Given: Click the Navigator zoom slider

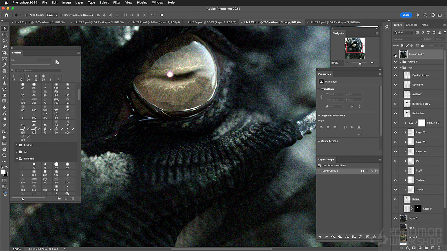Looking at the screenshot, I should coord(360,63).
